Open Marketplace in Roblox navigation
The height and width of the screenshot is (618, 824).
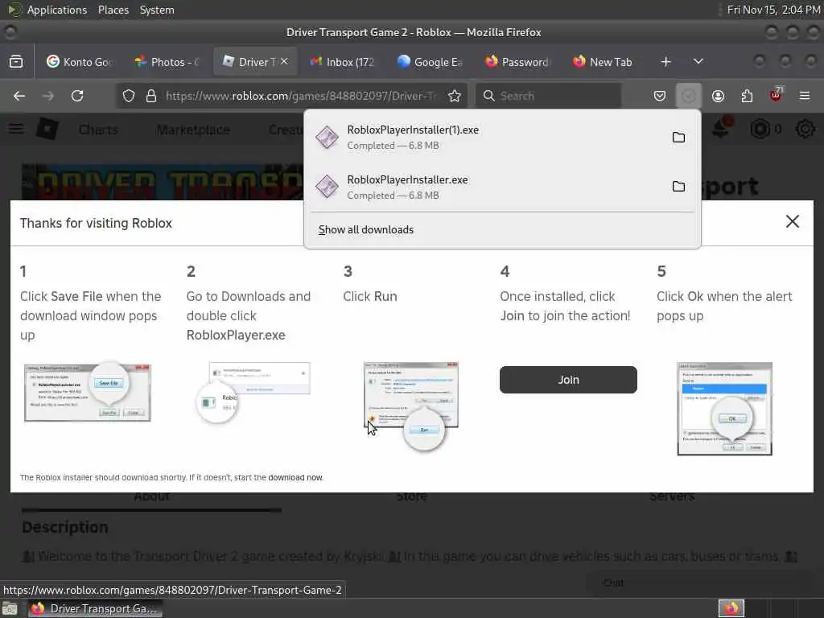pyautogui.click(x=193, y=130)
